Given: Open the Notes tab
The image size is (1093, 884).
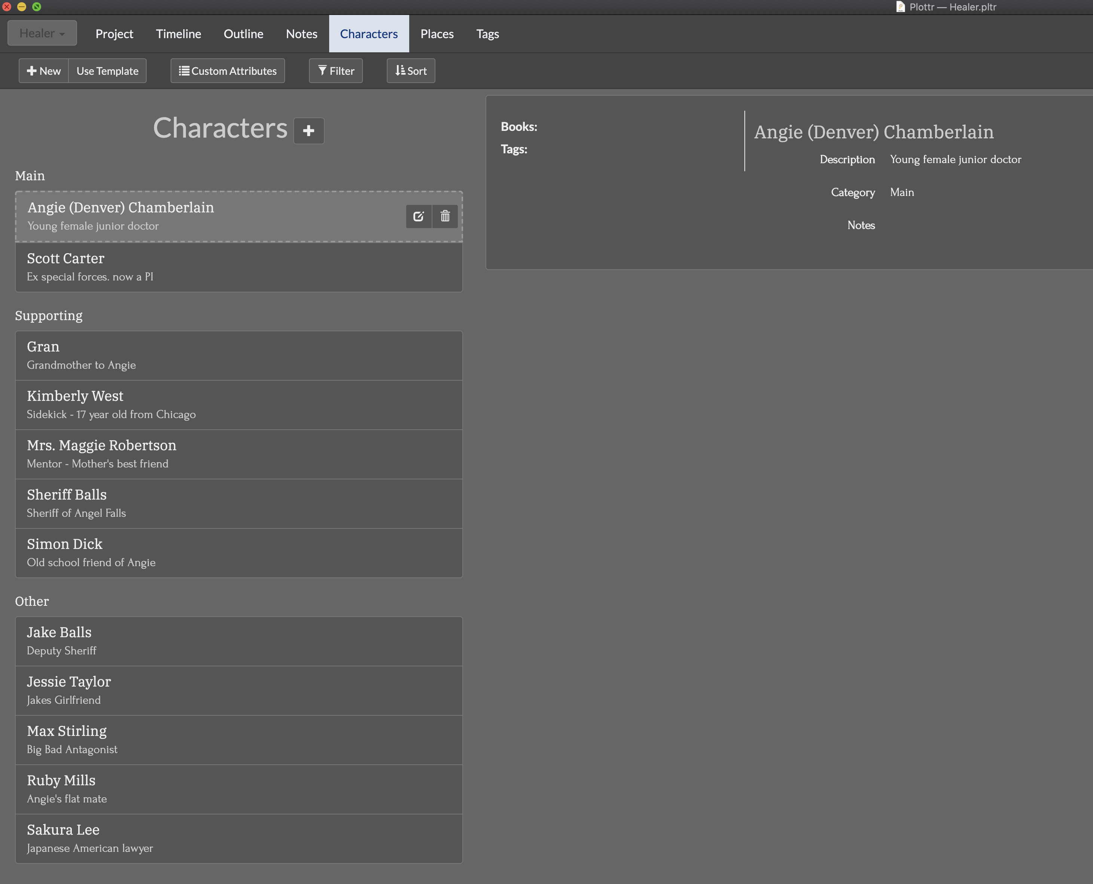Looking at the screenshot, I should 301,34.
